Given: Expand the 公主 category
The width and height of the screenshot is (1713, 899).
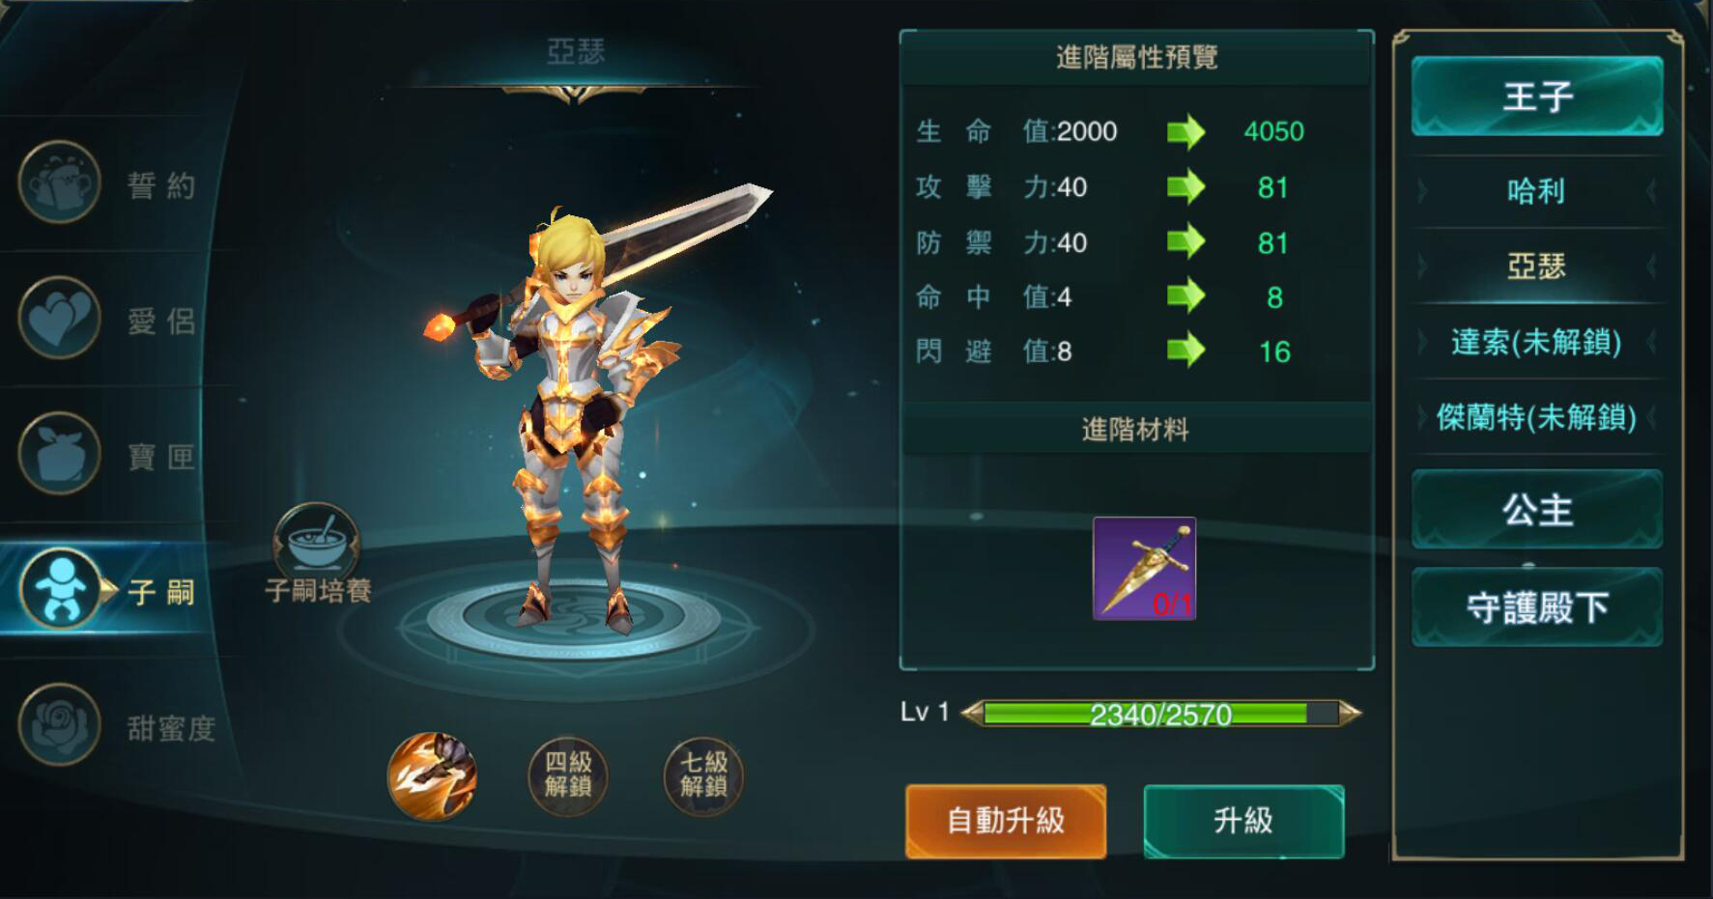Looking at the screenshot, I should (x=1537, y=509).
